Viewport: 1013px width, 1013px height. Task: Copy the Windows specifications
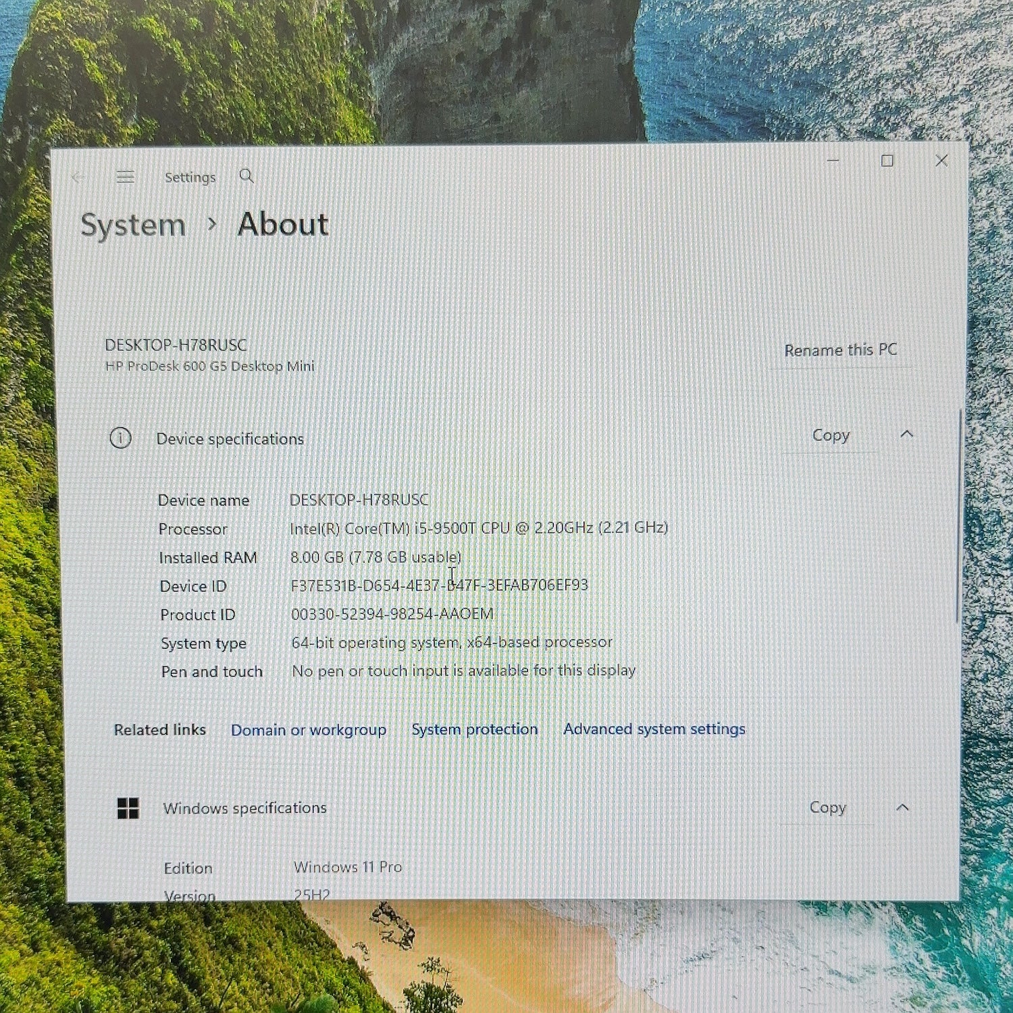click(x=827, y=808)
